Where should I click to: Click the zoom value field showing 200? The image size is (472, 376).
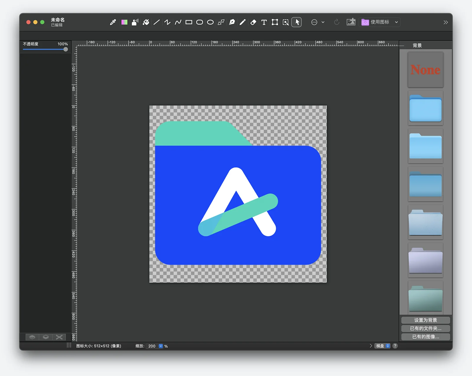click(152, 346)
